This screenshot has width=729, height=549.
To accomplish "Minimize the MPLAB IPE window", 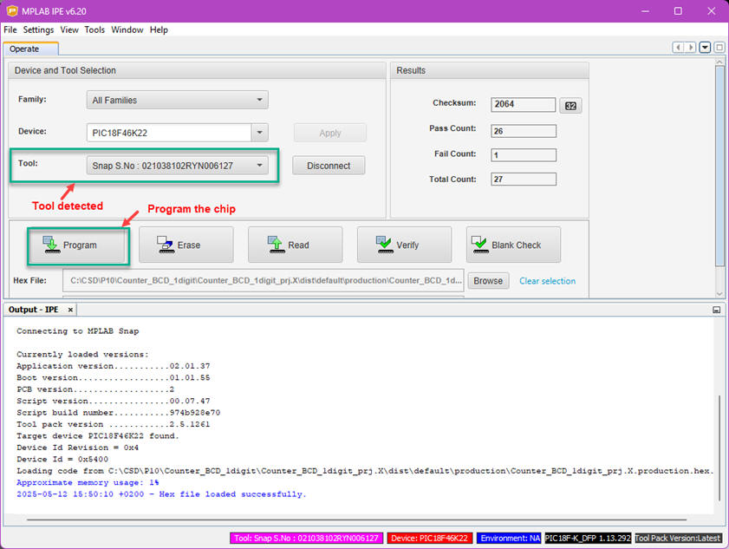I will point(645,10).
